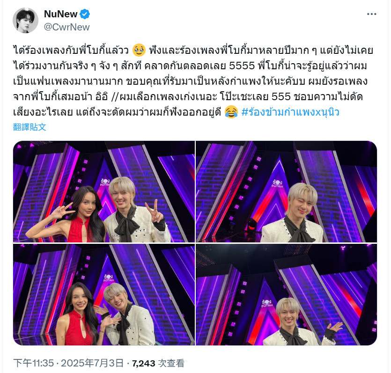Screen dimensions: 391x373
Task: Click the 翻譯貼文 translate post link
Action: 30,127
